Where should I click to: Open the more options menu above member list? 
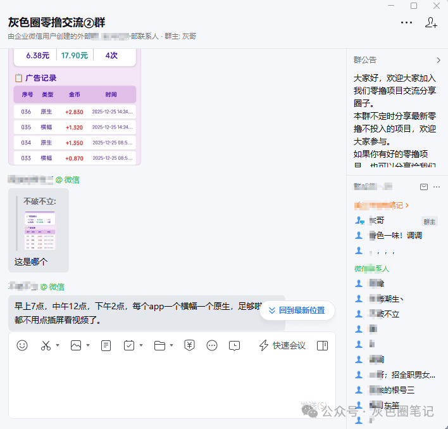(437, 187)
